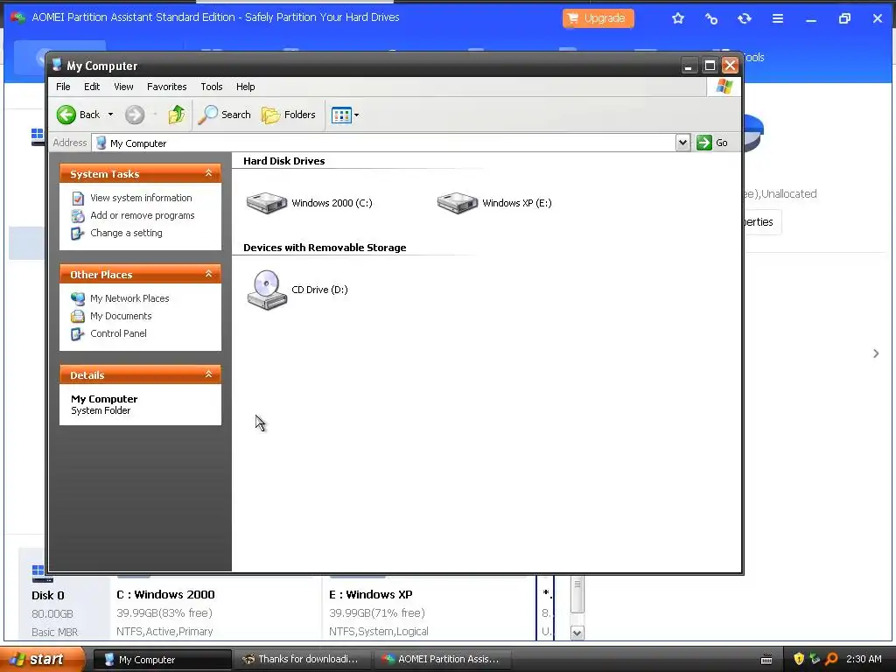Switch to AOMEI Partition Assistant taskbar button
The image size is (896, 672).
(x=442, y=660)
